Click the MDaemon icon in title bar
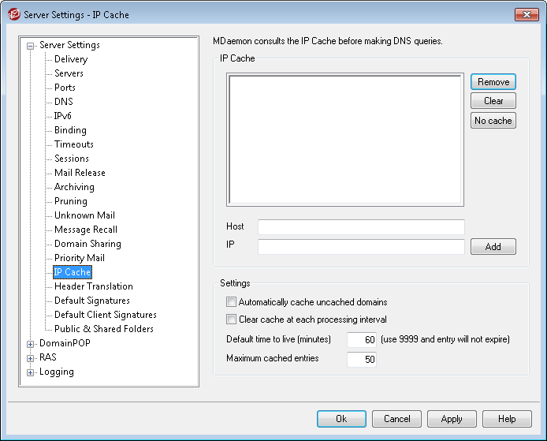 point(13,14)
